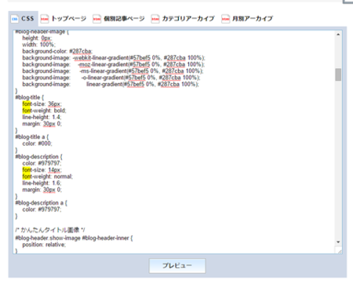Click the HTML icon beside カテゴリアーカイブ
This screenshot has height=283, width=353.
coord(155,19)
